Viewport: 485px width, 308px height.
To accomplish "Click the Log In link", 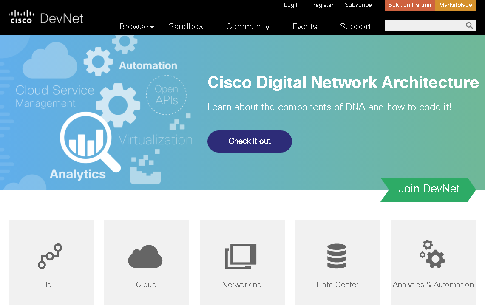I will coord(292,5).
